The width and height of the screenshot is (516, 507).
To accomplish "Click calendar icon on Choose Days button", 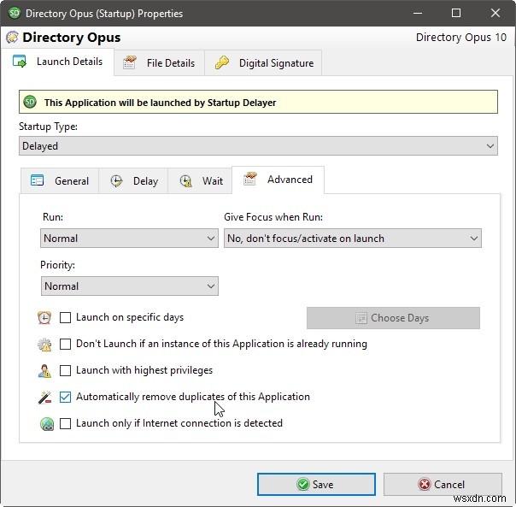I will [x=361, y=318].
